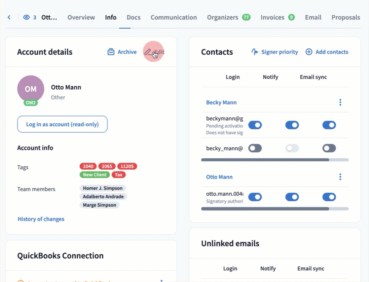Open the Organizers tab
Viewport: 369px width, 282px height.
[222, 17]
